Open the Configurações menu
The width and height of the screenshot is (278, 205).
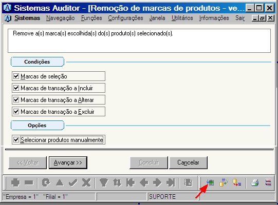click(x=125, y=18)
